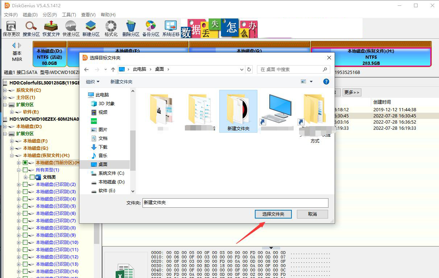Go back with dialog back arrow
Image resolution: width=439 pixels, height=278 pixels.
[x=86, y=69]
